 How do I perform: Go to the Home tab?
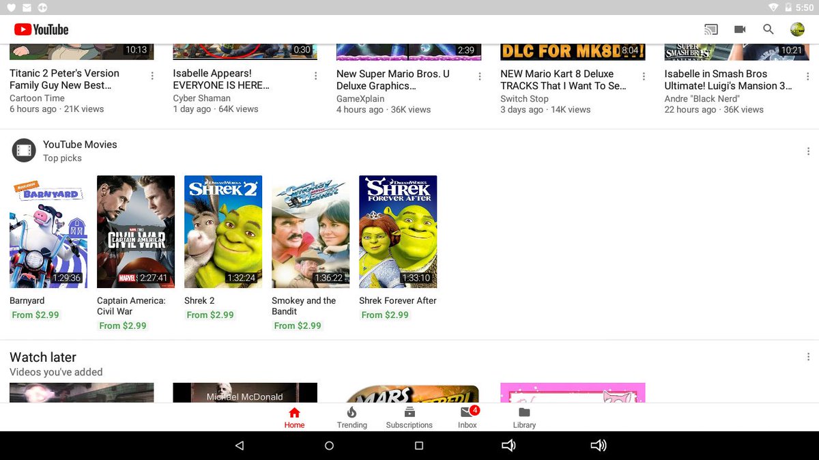point(294,418)
